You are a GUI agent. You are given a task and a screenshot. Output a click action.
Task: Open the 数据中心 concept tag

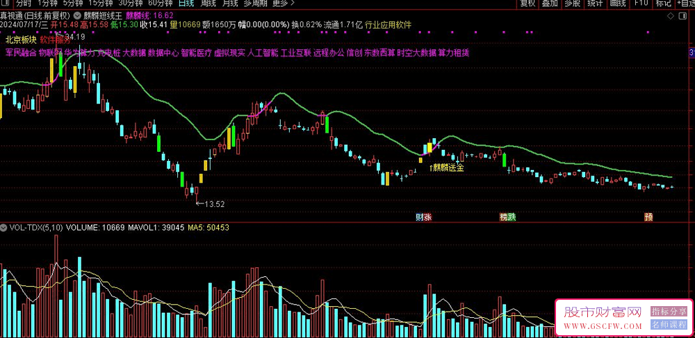163,53
